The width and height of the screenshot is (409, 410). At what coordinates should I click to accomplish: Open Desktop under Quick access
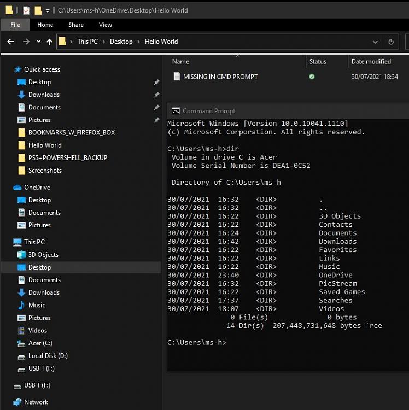[x=39, y=82]
